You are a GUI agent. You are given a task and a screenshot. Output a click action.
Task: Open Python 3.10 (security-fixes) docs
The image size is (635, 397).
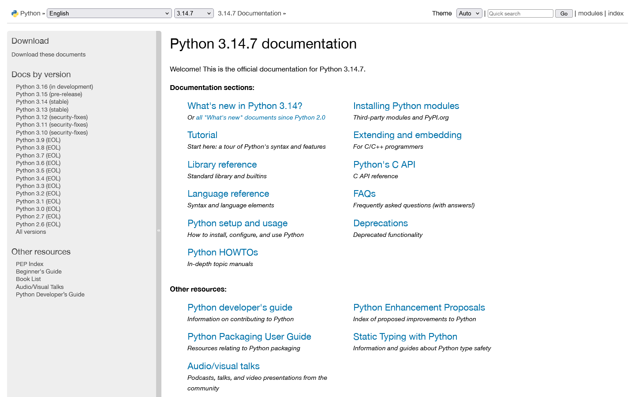click(x=52, y=132)
